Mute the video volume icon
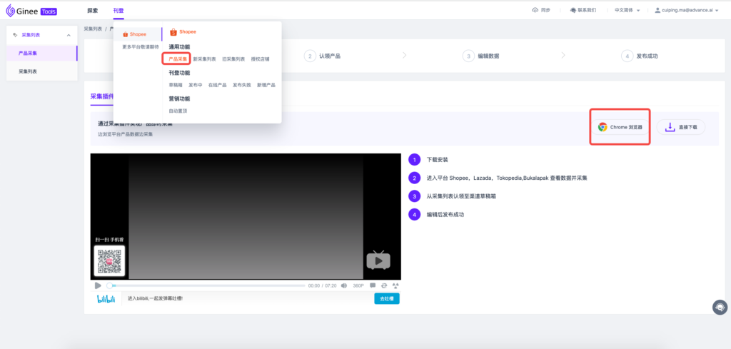 (344, 285)
